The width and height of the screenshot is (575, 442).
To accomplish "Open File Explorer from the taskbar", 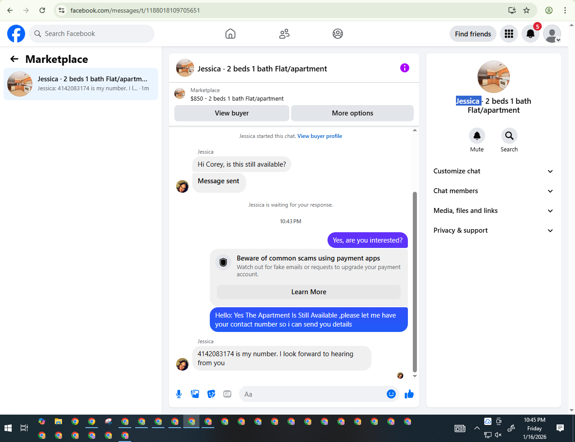I will coord(58,421).
